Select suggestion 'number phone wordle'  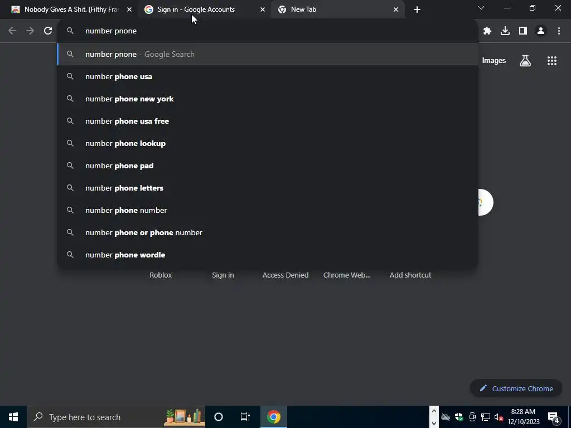click(x=268, y=255)
